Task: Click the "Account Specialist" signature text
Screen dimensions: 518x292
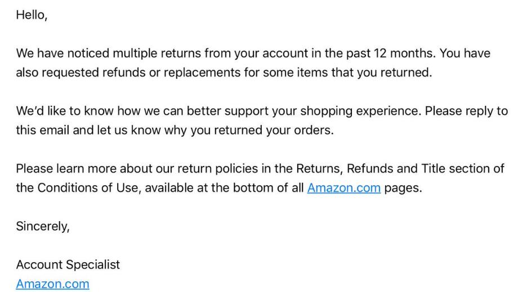Action: click(x=68, y=264)
